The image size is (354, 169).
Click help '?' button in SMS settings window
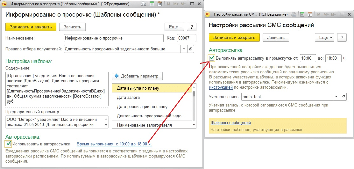pyautogui.click(x=342, y=38)
